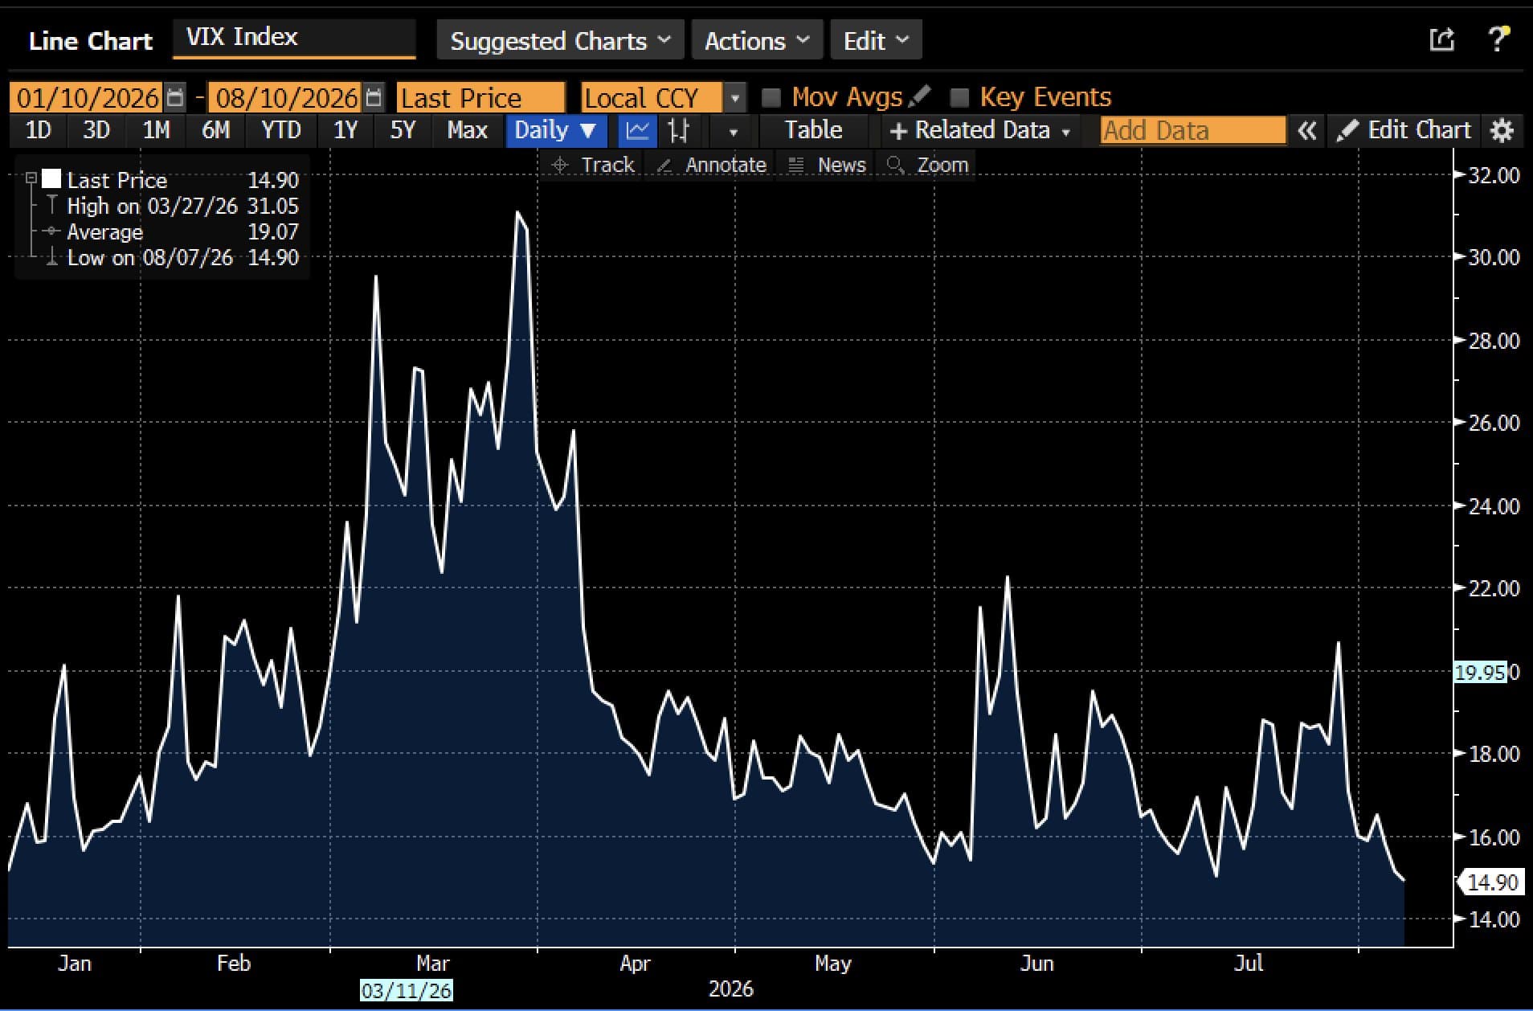Select the 1M range tab
Viewport: 1533px width, 1011px height.
(x=156, y=130)
